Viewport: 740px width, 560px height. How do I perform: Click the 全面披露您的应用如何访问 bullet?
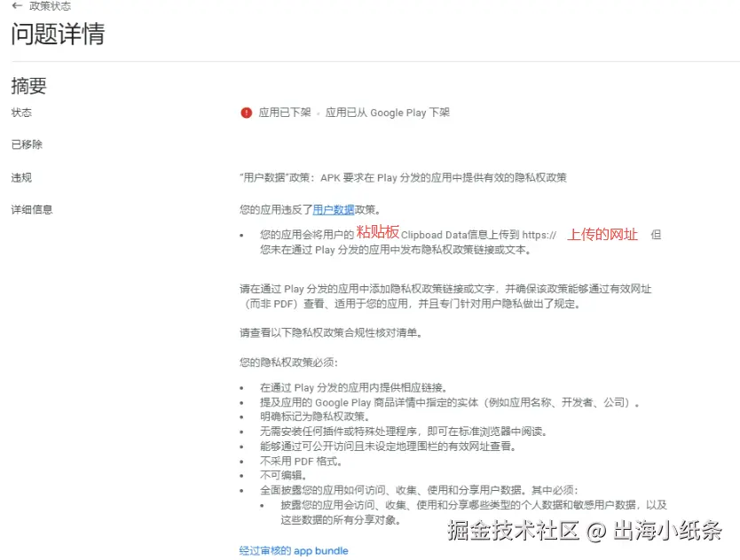pos(419,490)
